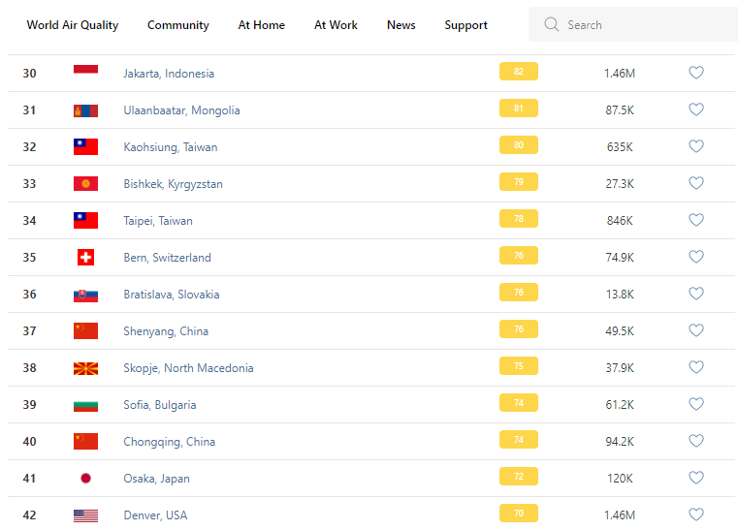The height and width of the screenshot is (530, 738).
Task: Expand the At Work menu
Action: [x=336, y=25]
